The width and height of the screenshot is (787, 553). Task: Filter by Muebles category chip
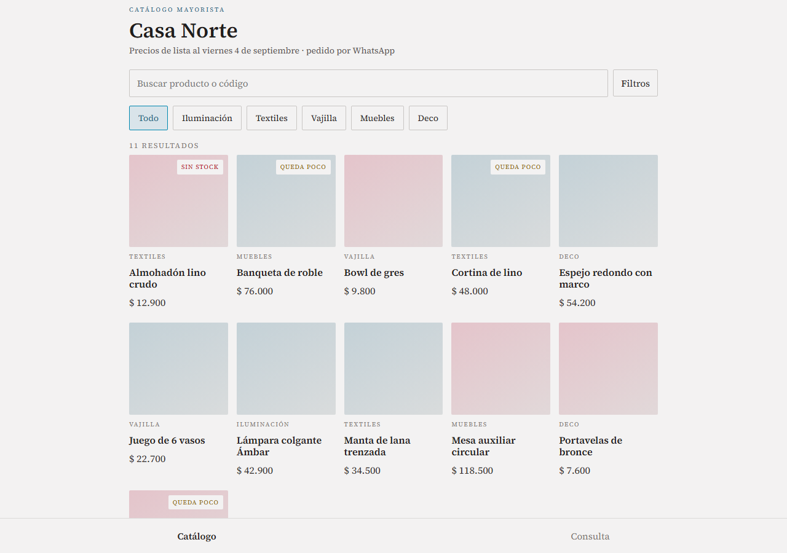(x=378, y=118)
